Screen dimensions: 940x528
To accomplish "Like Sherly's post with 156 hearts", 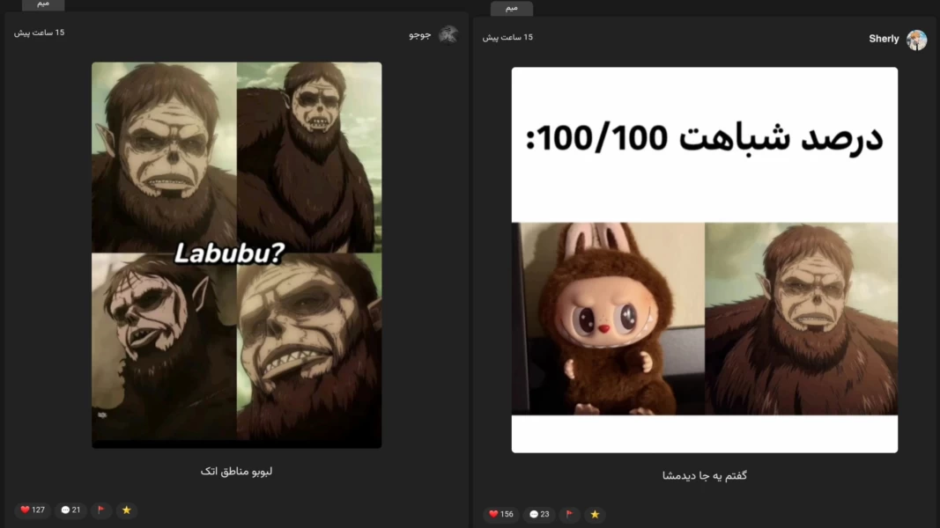I will tap(501, 514).
